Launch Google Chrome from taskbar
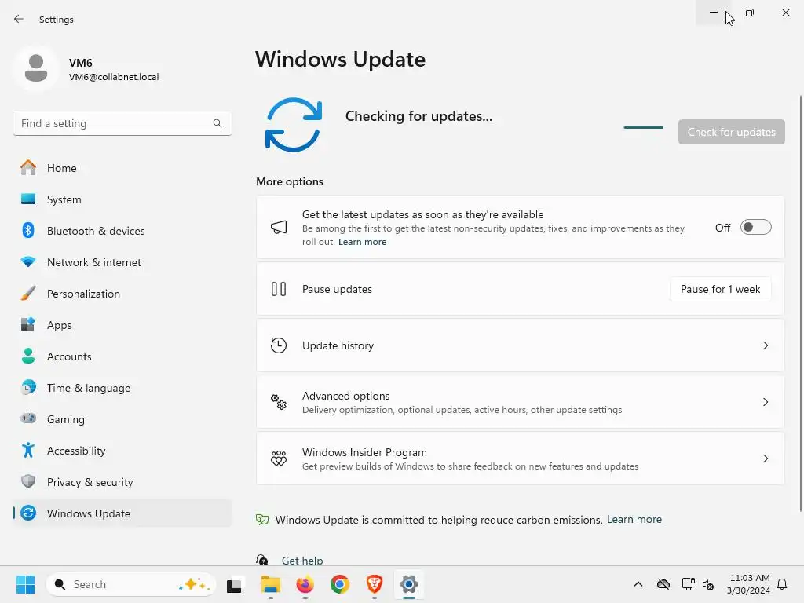Screen dimensions: 804x603 click(x=339, y=584)
